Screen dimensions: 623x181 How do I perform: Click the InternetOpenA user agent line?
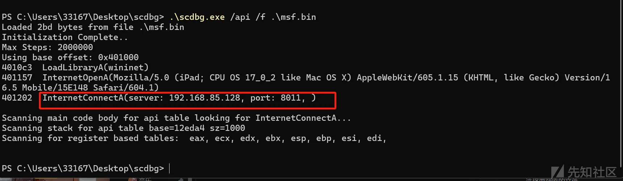point(326,82)
